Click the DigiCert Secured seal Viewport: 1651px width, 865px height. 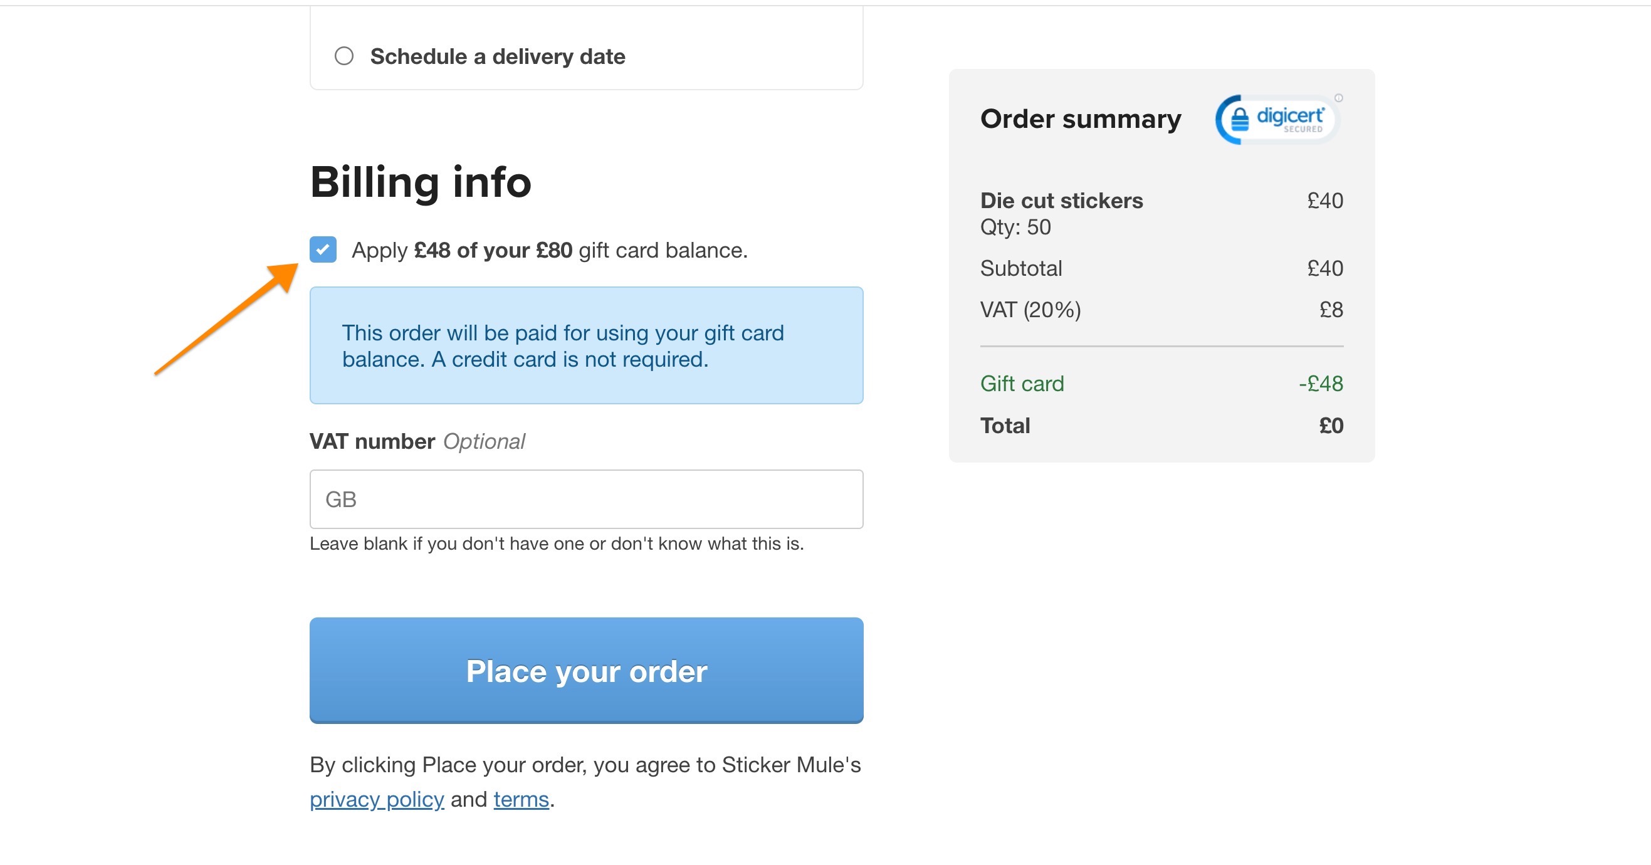click(x=1276, y=118)
